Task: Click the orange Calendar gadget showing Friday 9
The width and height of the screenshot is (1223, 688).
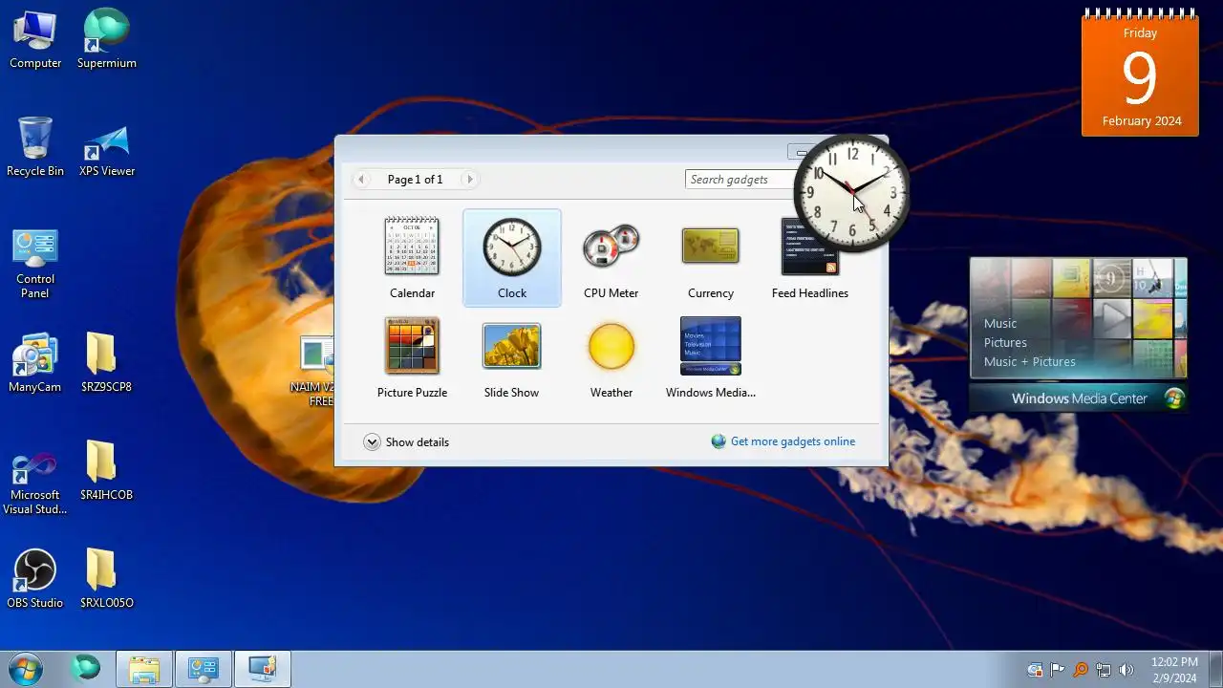Action: click(1140, 74)
